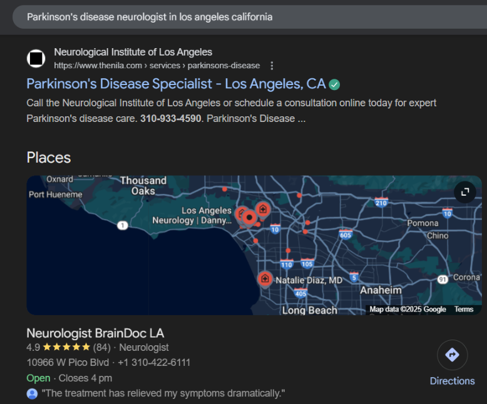Click the reviewer avatar icon beside the quote

[32, 393]
